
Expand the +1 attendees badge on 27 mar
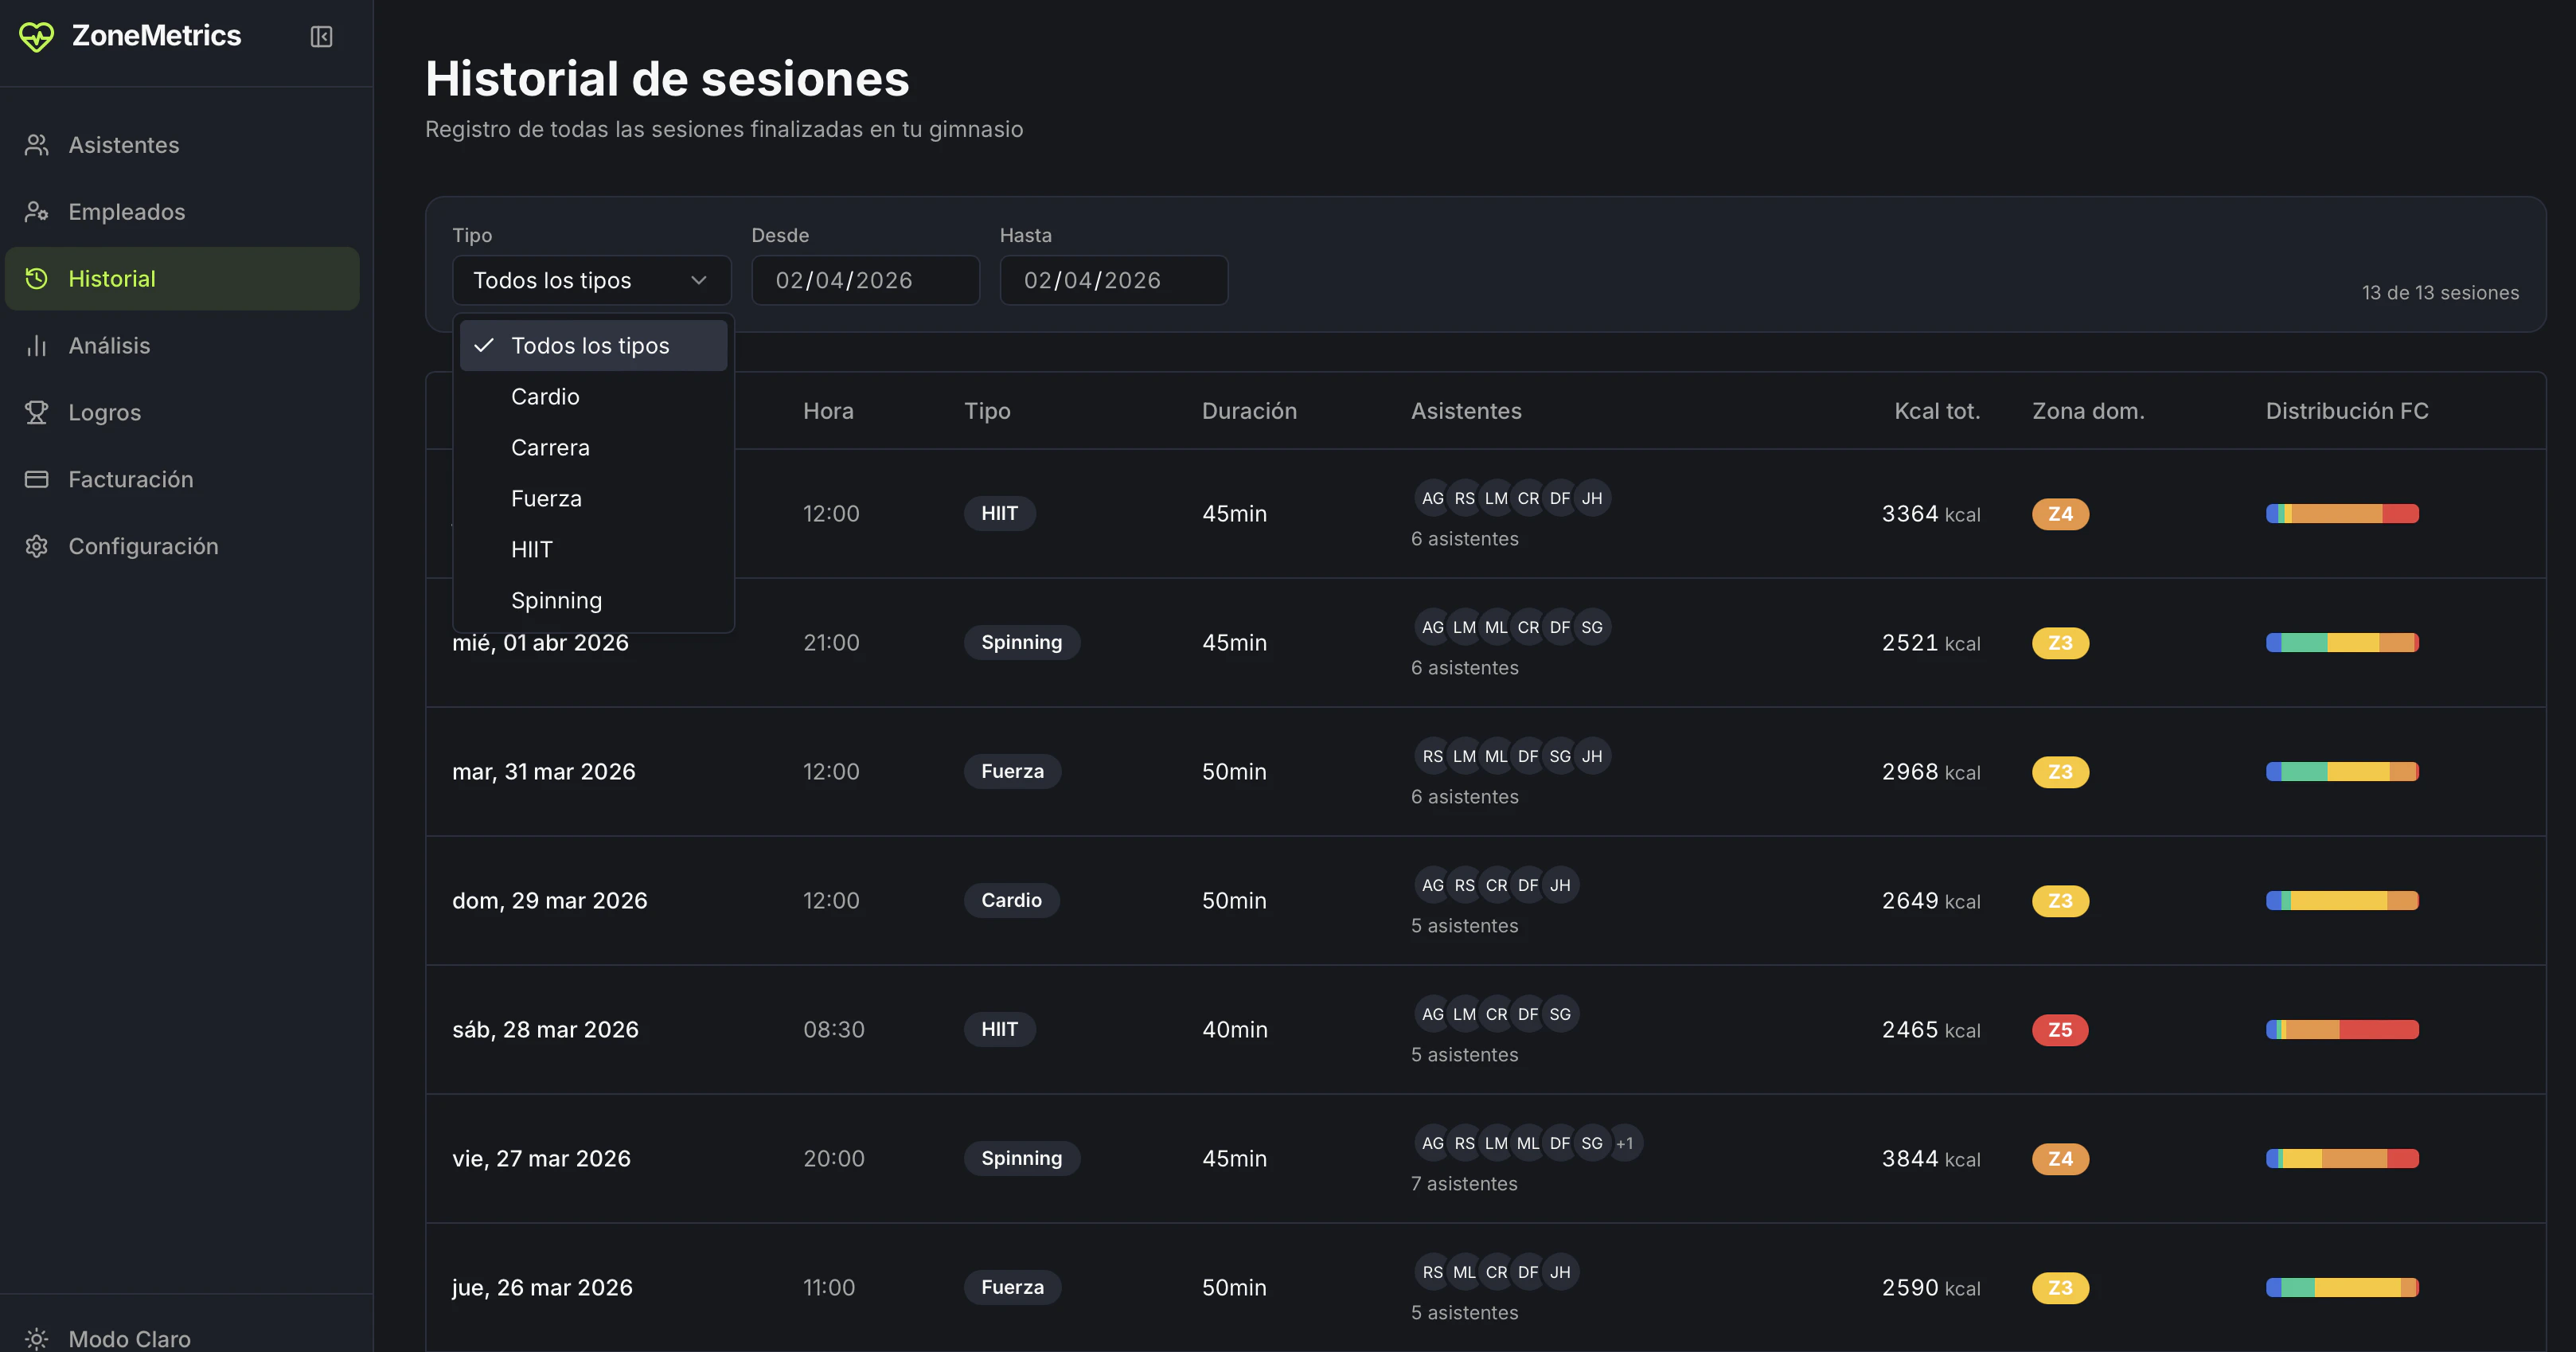click(1625, 1143)
